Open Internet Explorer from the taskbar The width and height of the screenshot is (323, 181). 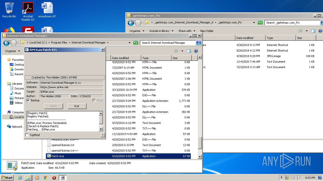point(20,178)
